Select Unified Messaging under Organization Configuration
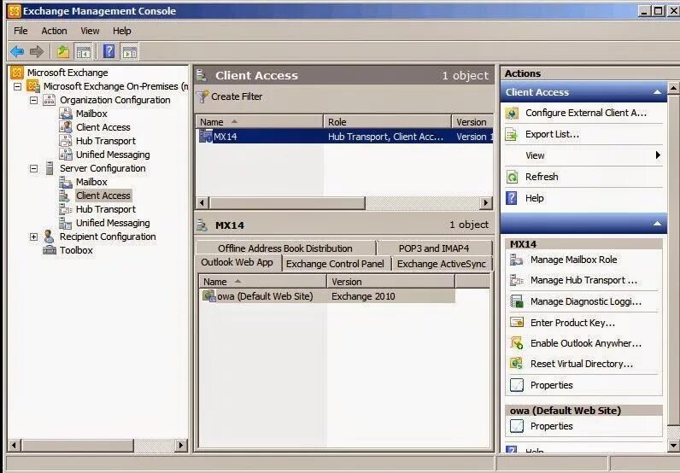 point(113,155)
